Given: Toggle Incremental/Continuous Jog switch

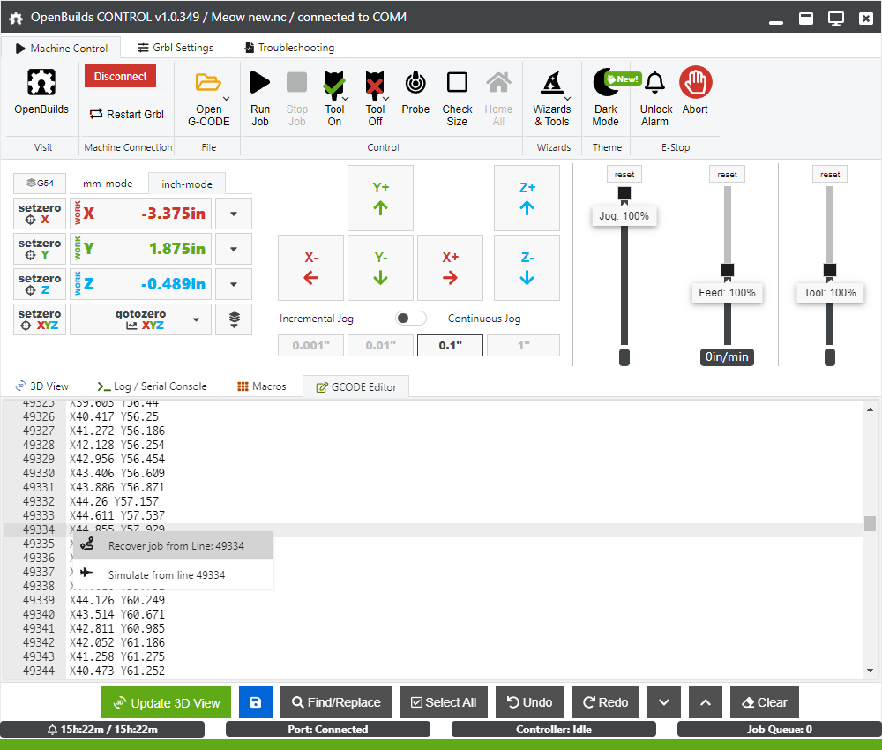Looking at the screenshot, I should coord(411,319).
